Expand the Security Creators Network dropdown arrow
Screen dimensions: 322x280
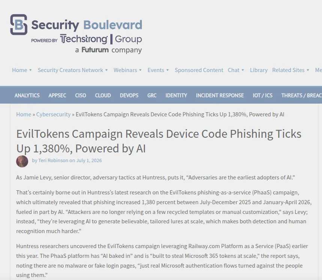pyautogui.click(x=106, y=70)
